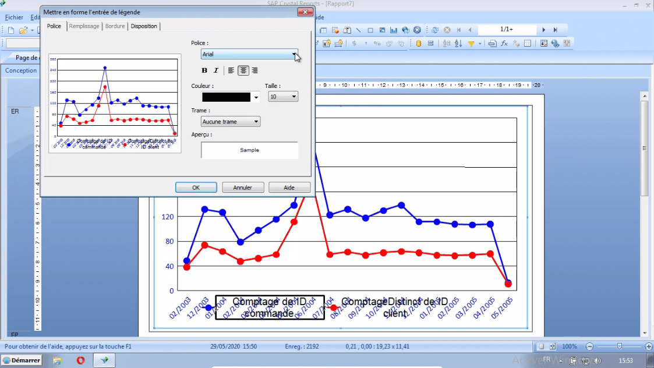654x368 pixels.
Task: Switch to the Disposition tab
Action: [x=144, y=26]
